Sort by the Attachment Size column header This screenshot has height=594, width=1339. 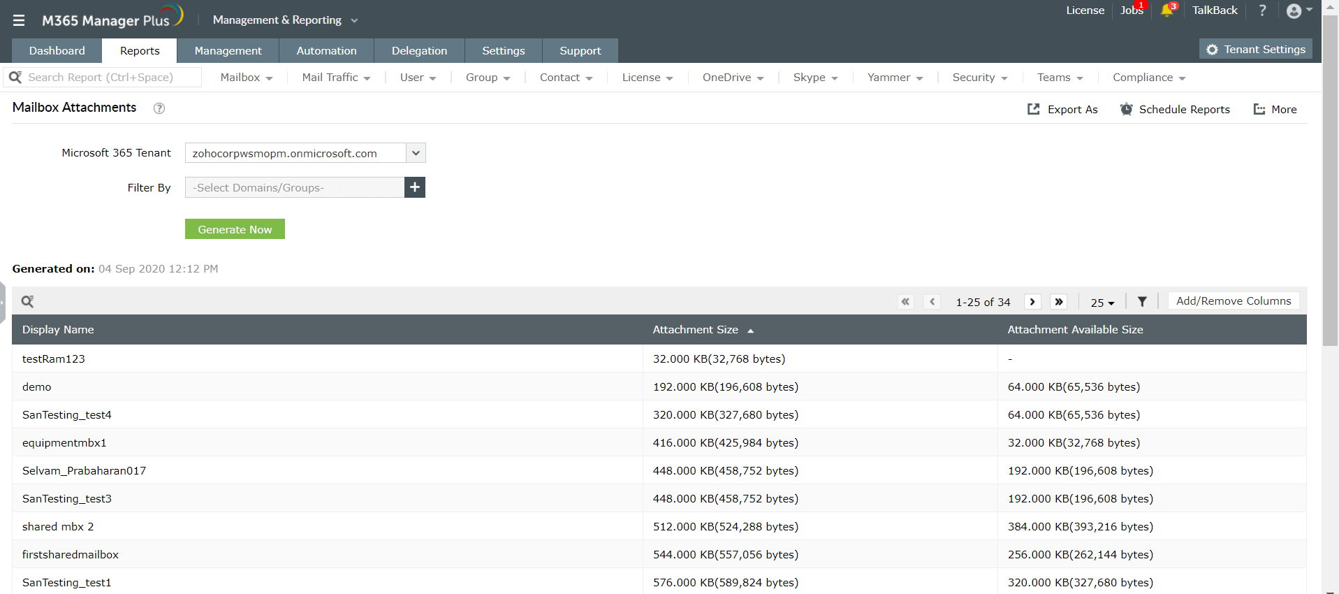(x=696, y=330)
